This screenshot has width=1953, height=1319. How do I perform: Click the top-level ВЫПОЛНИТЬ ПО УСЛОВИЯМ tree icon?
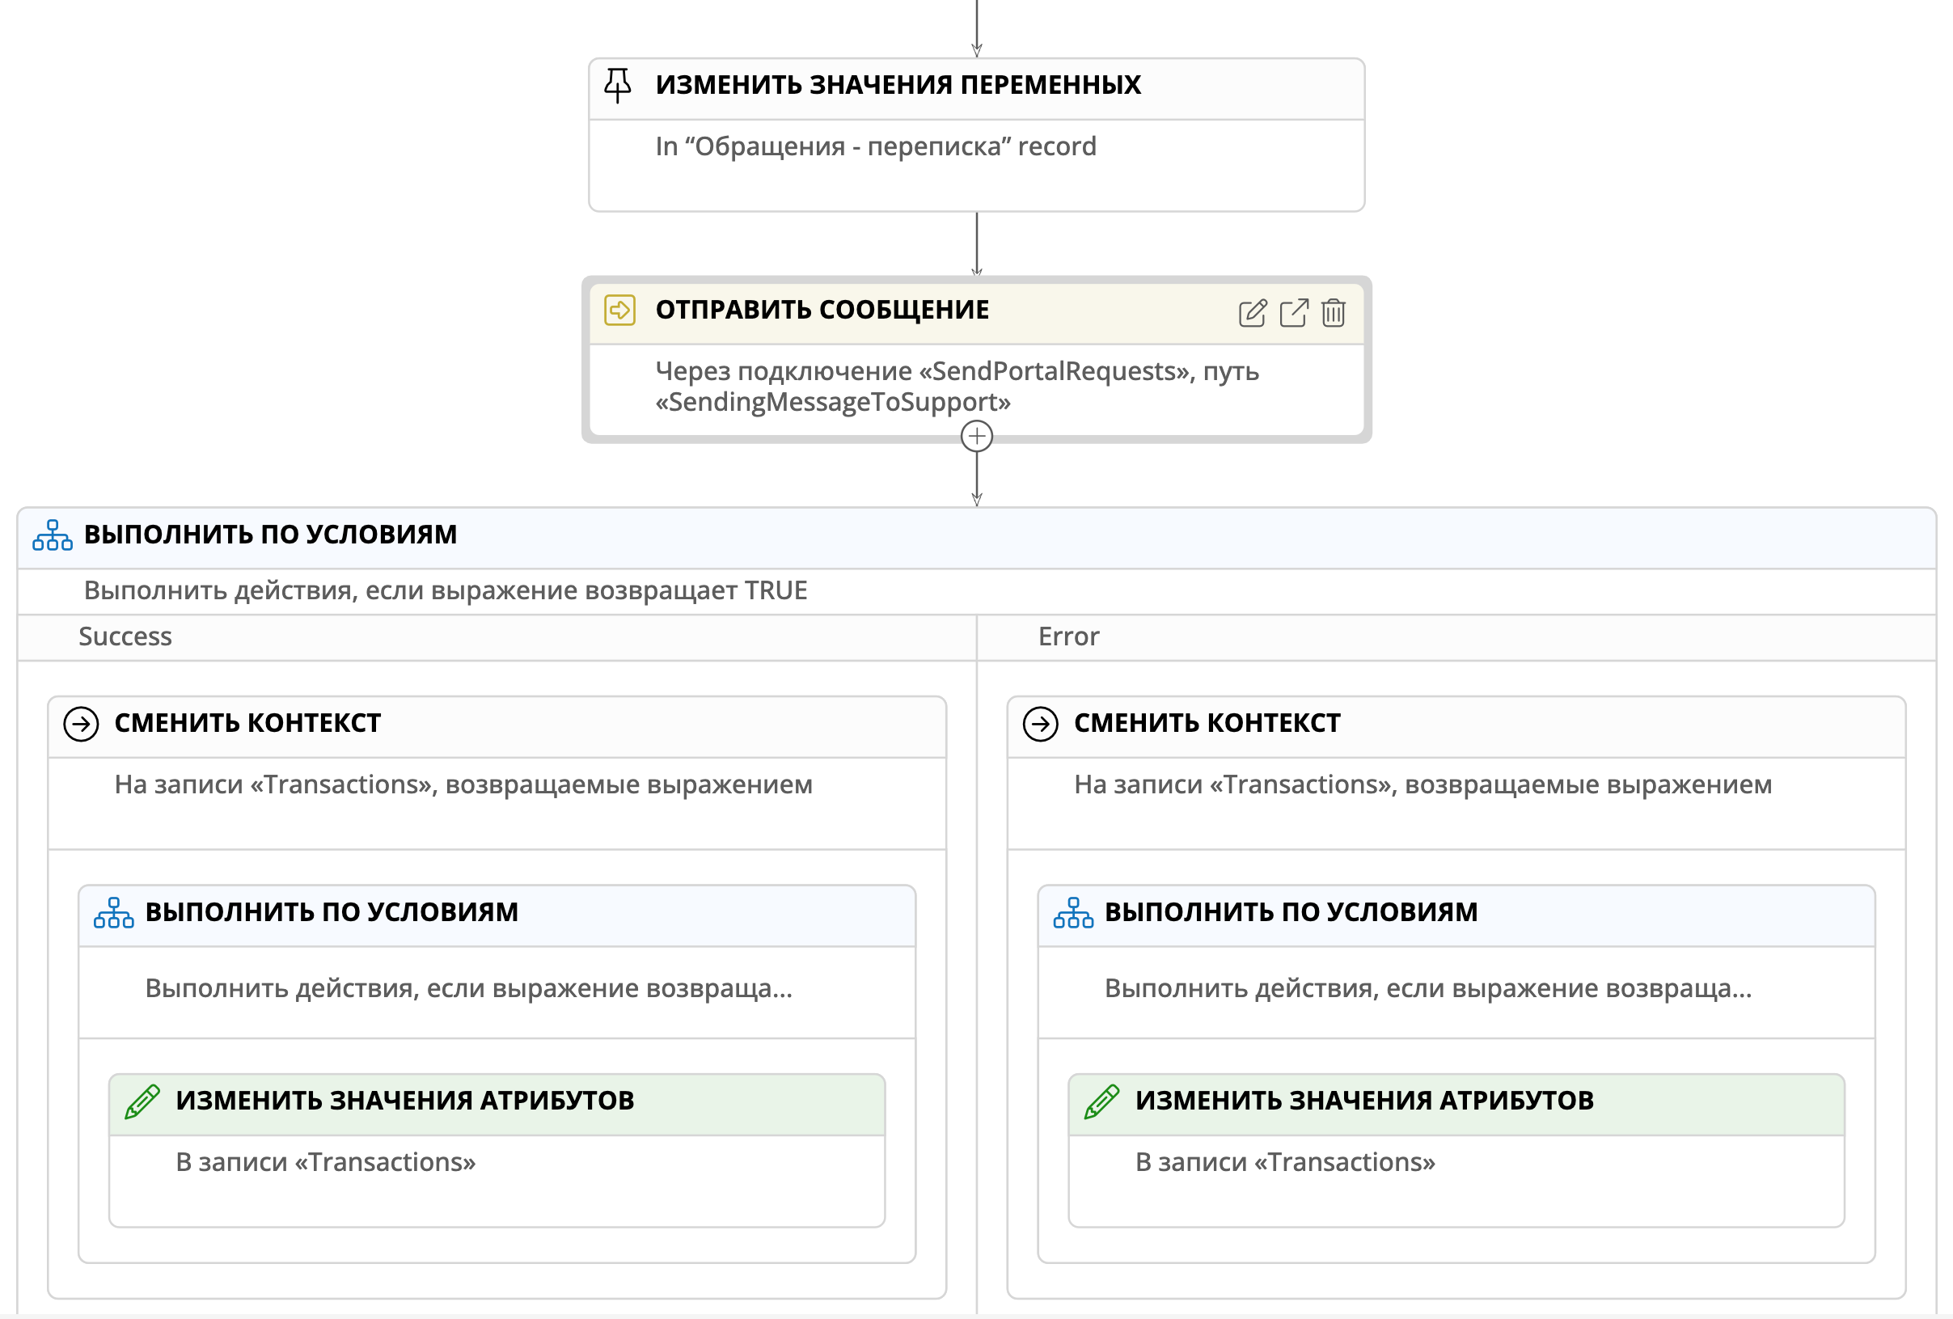52,535
